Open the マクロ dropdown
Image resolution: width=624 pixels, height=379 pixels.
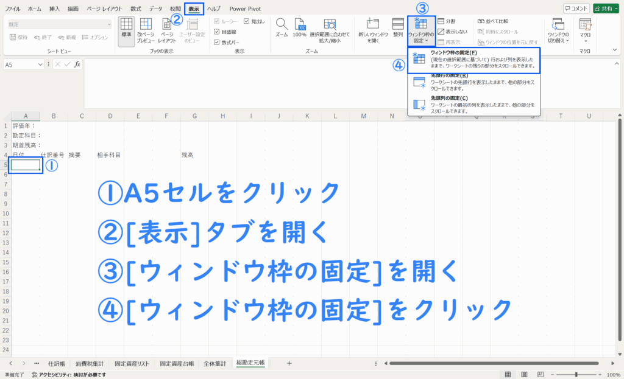585,31
